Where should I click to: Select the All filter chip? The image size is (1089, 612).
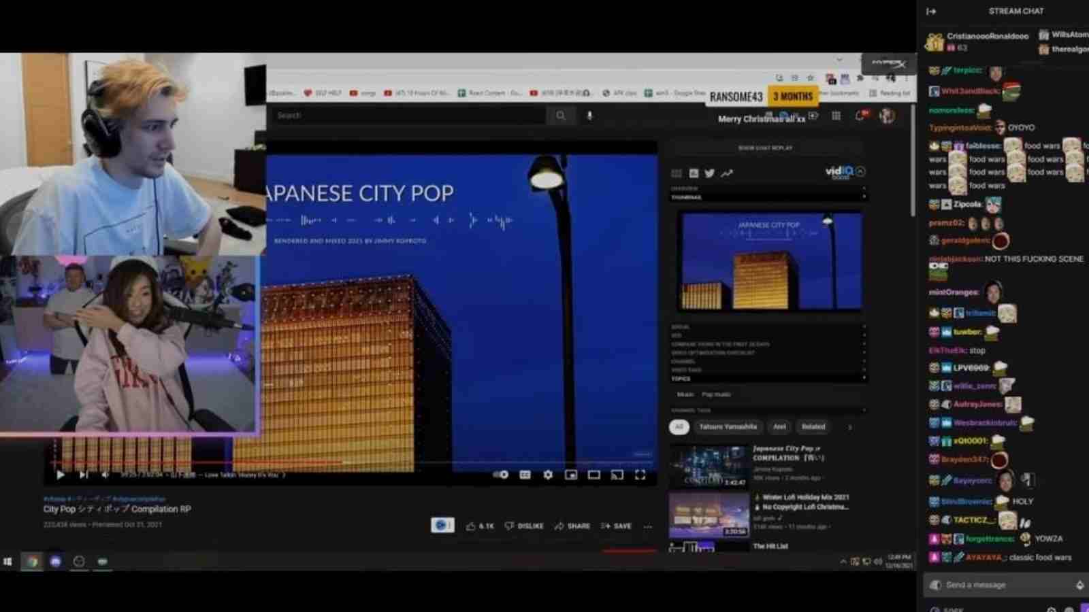(x=679, y=426)
